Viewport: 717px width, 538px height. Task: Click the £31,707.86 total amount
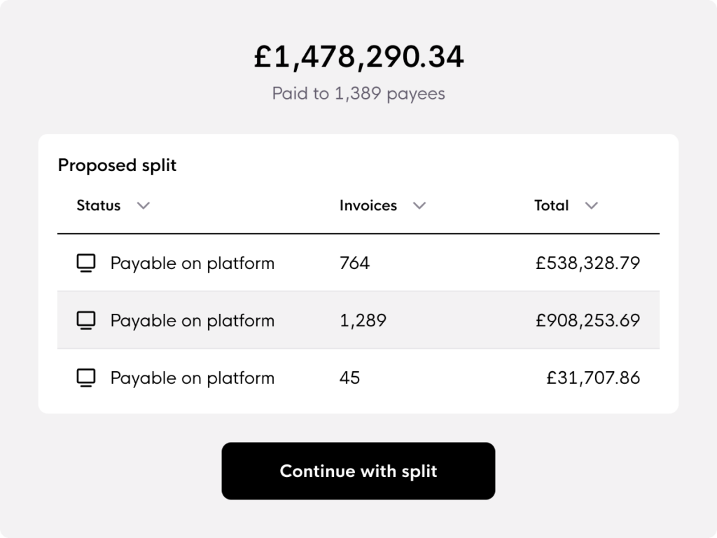pos(593,378)
